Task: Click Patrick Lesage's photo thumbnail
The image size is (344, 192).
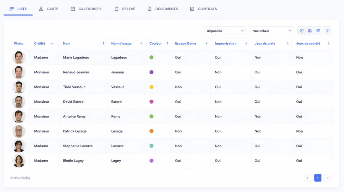Action: [x=19, y=131]
